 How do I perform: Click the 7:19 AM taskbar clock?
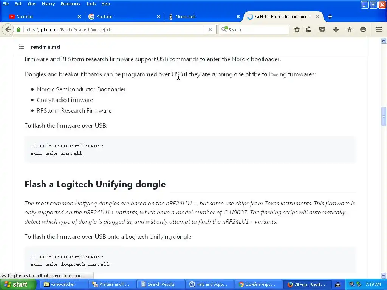(x=373, y=284)
